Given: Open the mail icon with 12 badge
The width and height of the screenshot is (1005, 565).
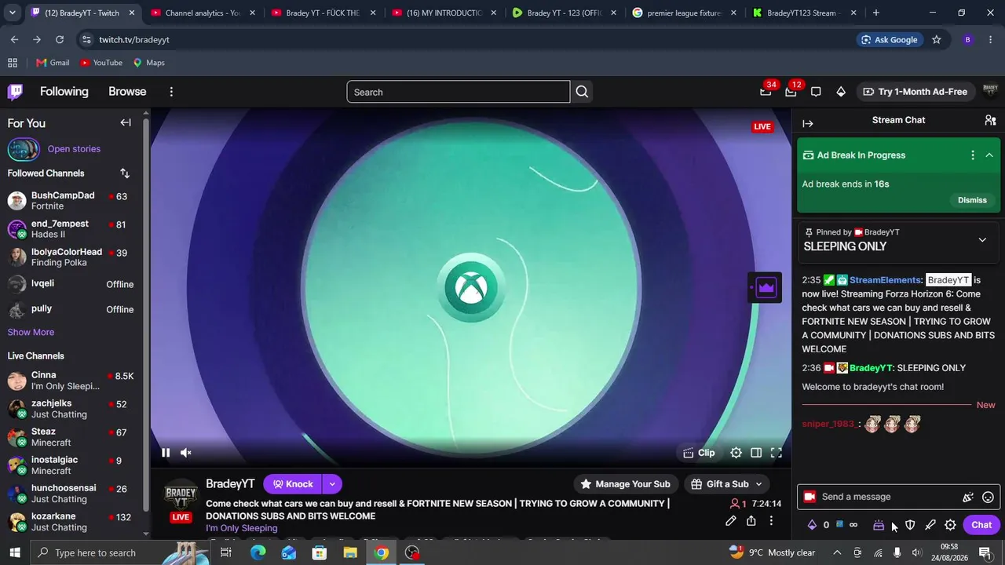Looking at the screenshot, I should [x=791, y=92].
